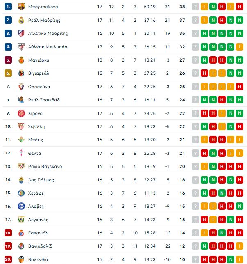
Task: Click Βαγιαδολίδ's first green N form badge
Action: click(x=204, y=246)
